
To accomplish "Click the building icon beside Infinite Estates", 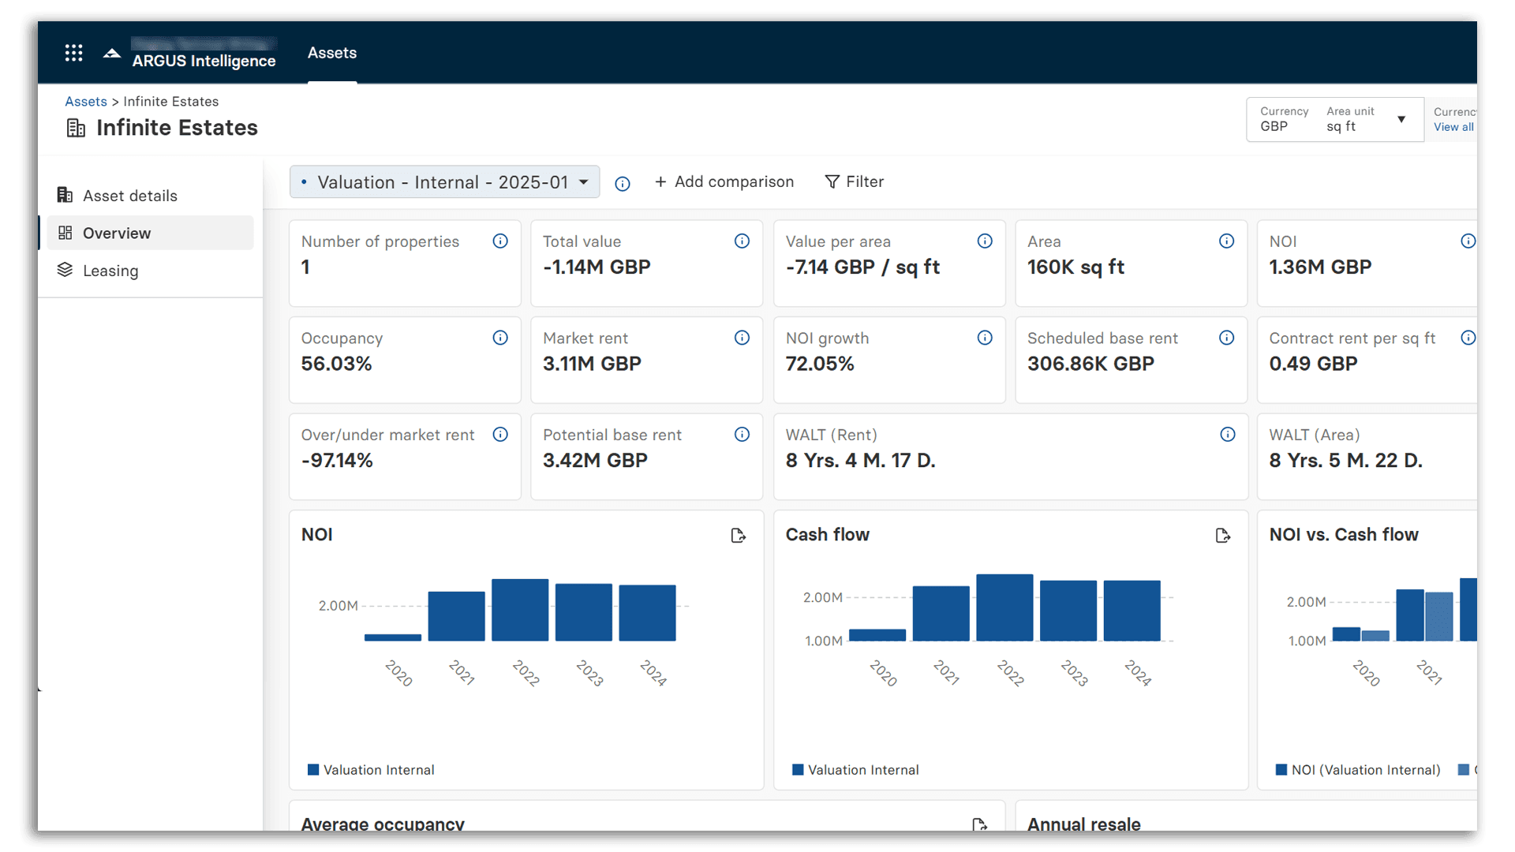I will pyautogui.click(x=76, y=128).
